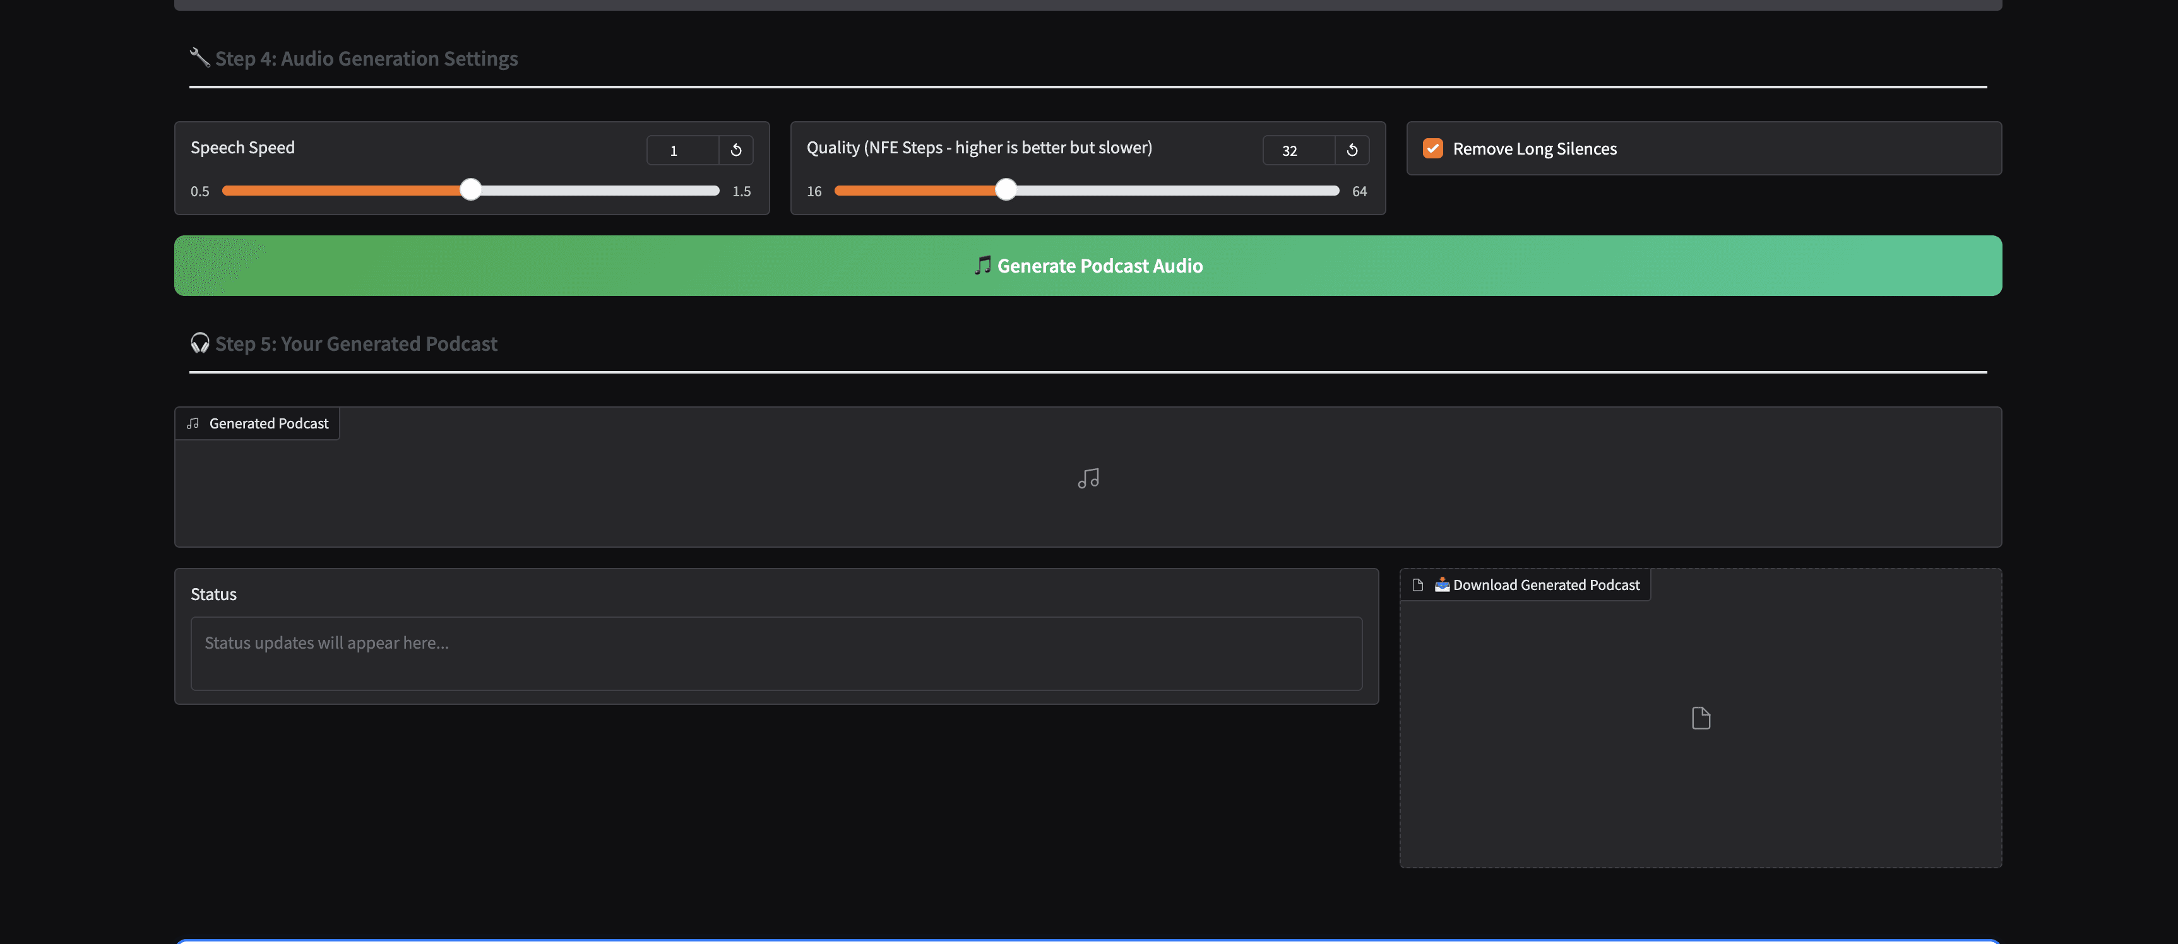Screen dimensions: 2178x944
Task: Click the headphones icon beside Step 5 heading
Action: pos(199,342)
